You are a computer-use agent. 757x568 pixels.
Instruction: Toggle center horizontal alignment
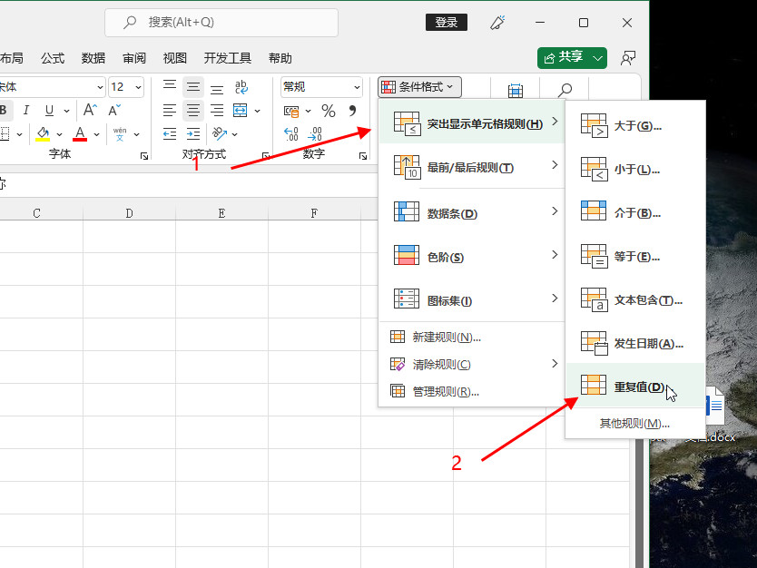pos(193,111)
